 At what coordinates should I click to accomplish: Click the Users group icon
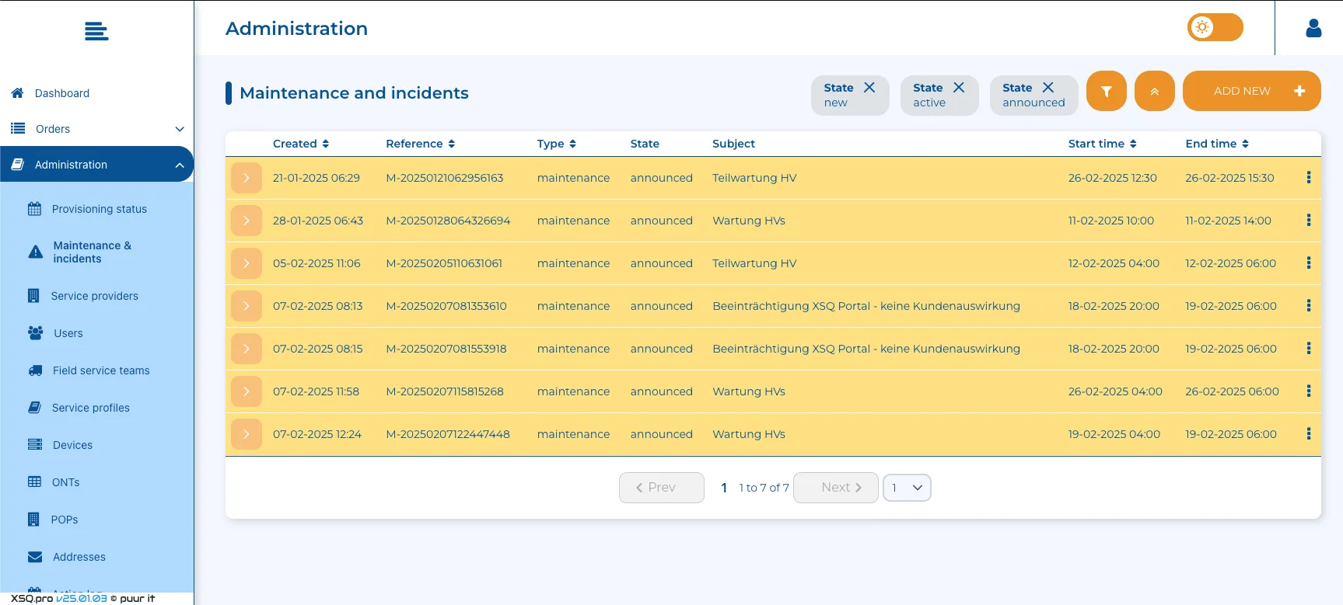point(35,332)
